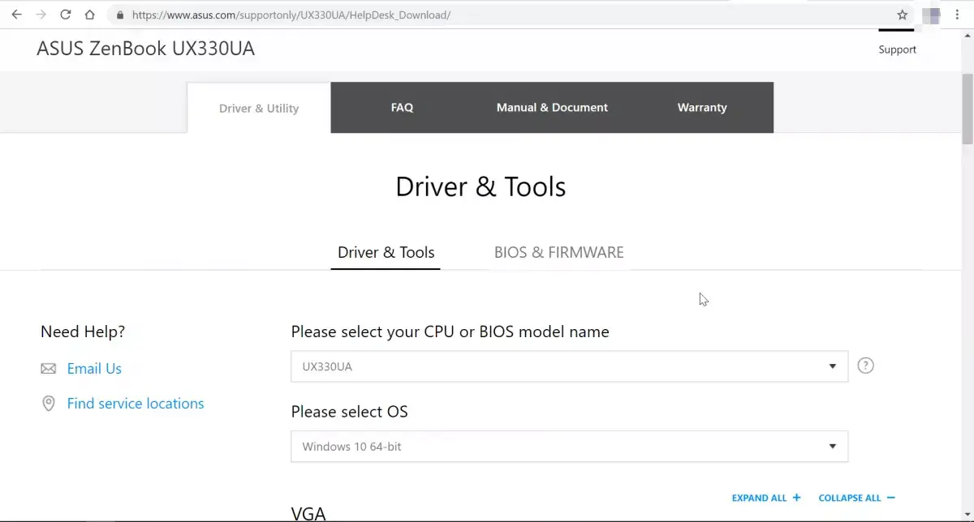Screen dimensions: 974x522
Task: Click the VGA section heading
Action: point(308,513)
